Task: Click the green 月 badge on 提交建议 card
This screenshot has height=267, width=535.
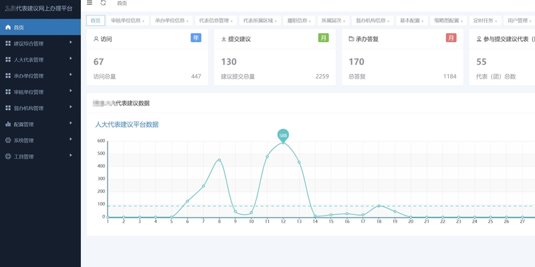Action: pos(324,38)
